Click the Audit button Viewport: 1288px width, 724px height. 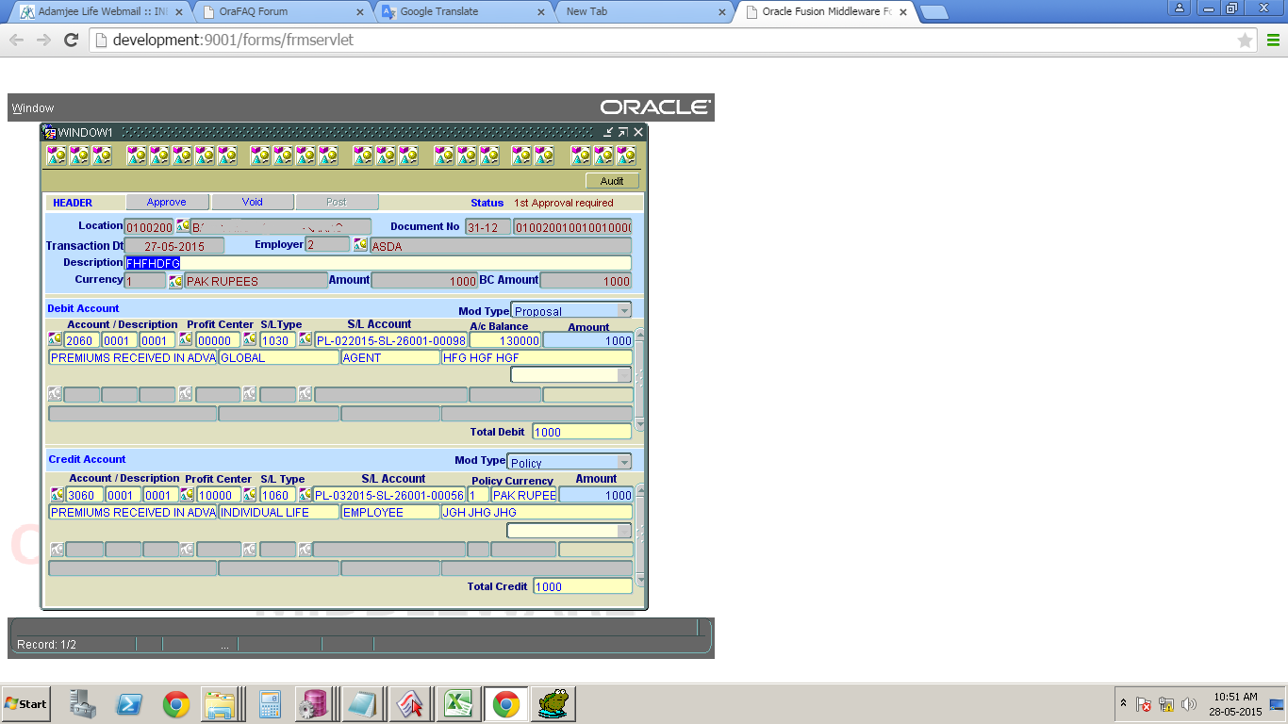pos(612,181)
